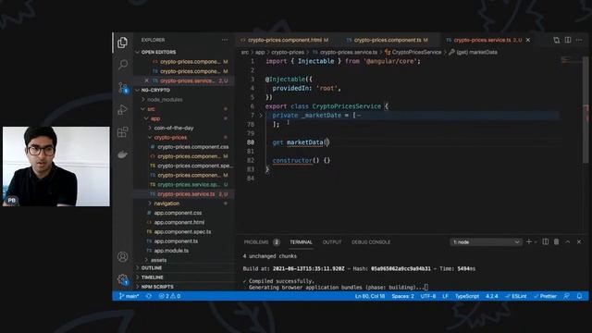
Task: Open Explorer more actions ellipsis
Action: click(x=225, y=40)
